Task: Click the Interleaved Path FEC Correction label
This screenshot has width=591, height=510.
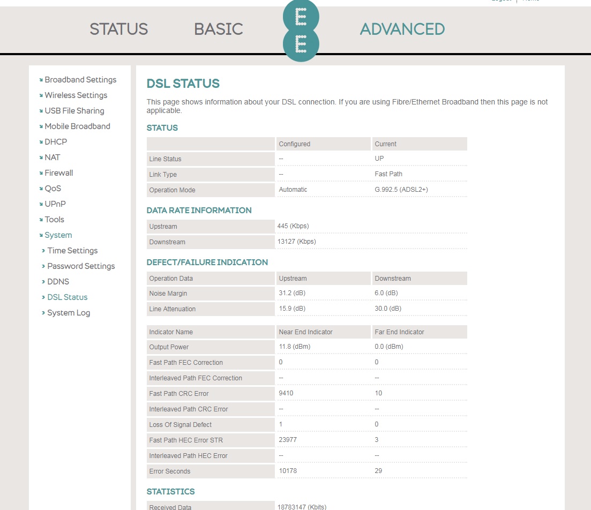Action: [195, 378]
